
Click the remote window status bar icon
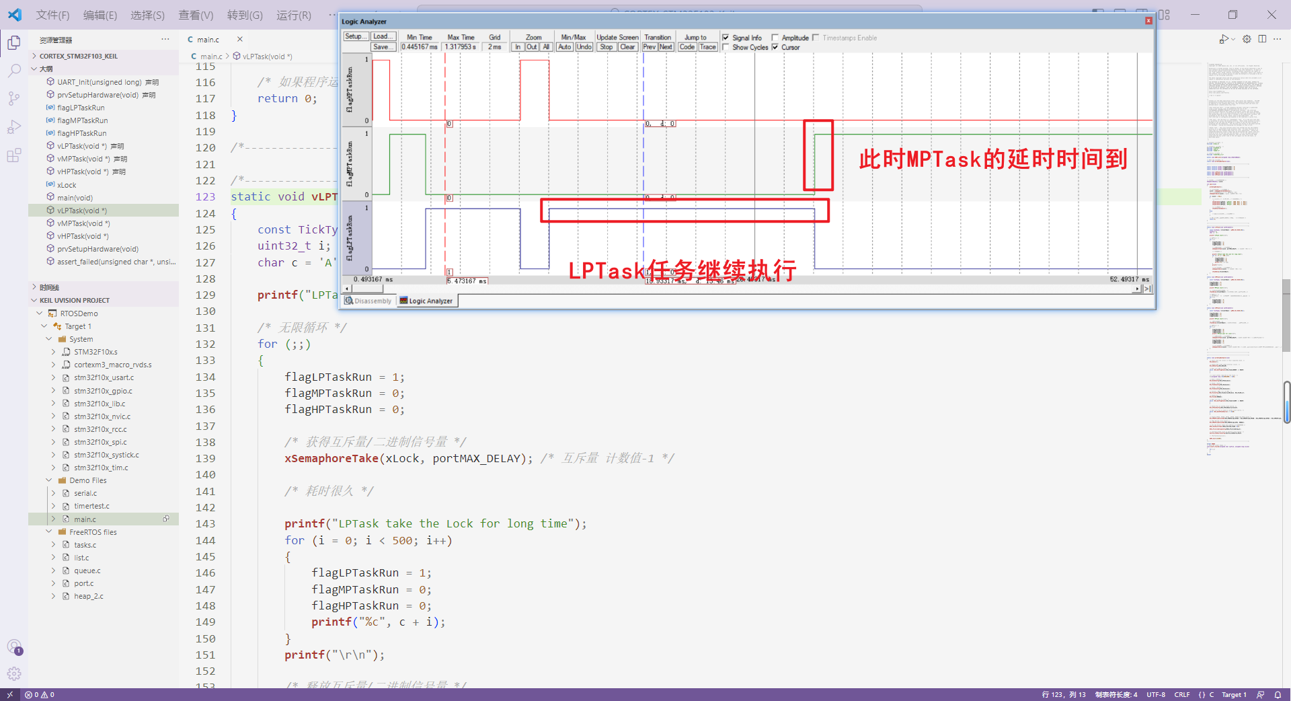pos(9,694)
